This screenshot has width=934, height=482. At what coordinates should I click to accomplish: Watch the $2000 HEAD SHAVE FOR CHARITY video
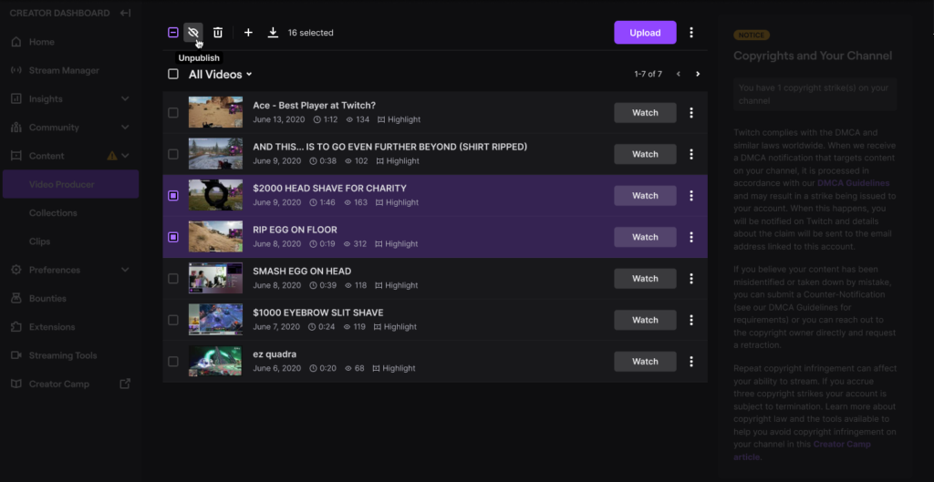click(645, 196)
